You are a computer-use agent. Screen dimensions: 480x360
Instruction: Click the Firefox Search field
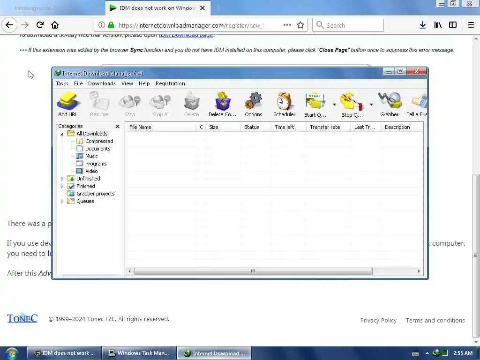pos(348,25)
